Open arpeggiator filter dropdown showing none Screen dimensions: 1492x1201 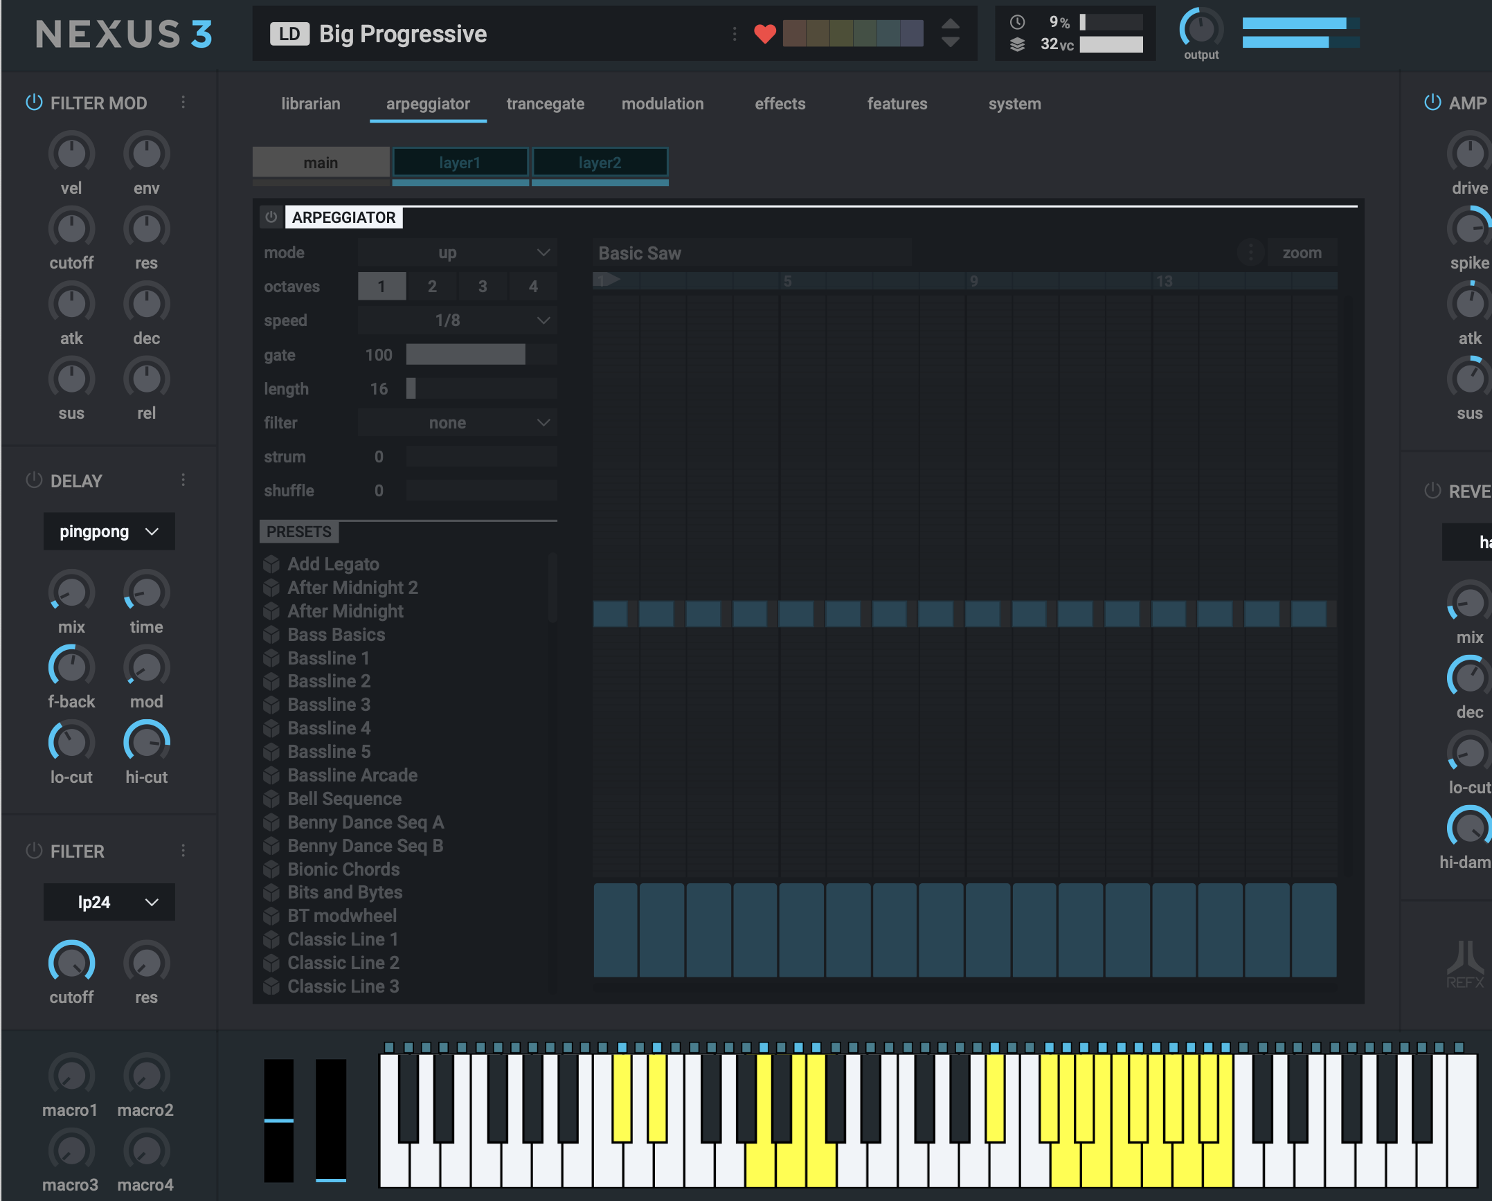click(x=457, y=422)
